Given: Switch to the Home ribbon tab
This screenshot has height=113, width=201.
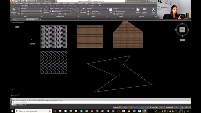Looking at the screenshot, I should tap(13, 6).
